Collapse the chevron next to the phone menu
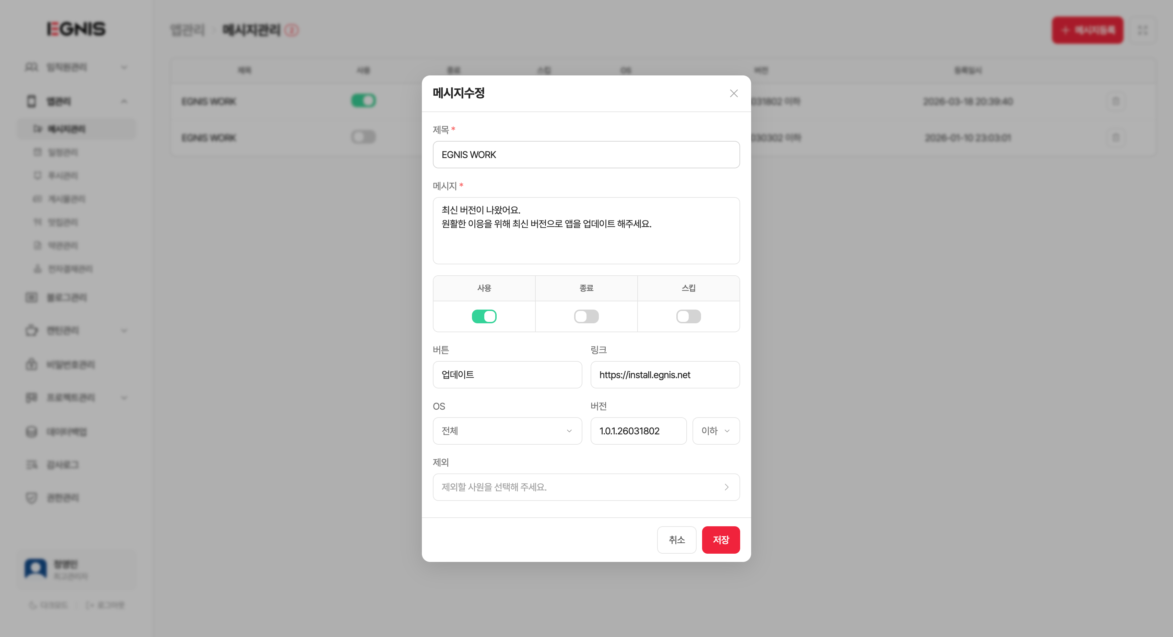This screenshot has width=1173, height=637. [124, 101]
